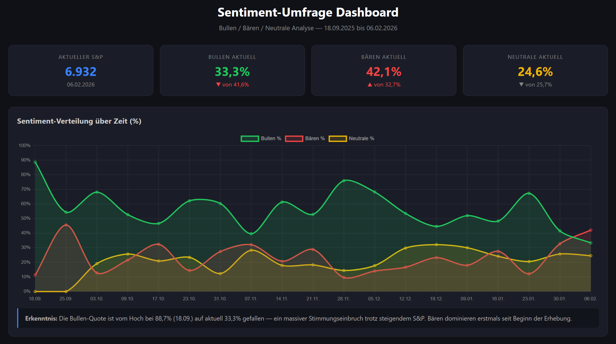The width and height of the screenshot is (616, 344).
Task: Click the Bullen point at 23.01.
Action: point(529,193)
